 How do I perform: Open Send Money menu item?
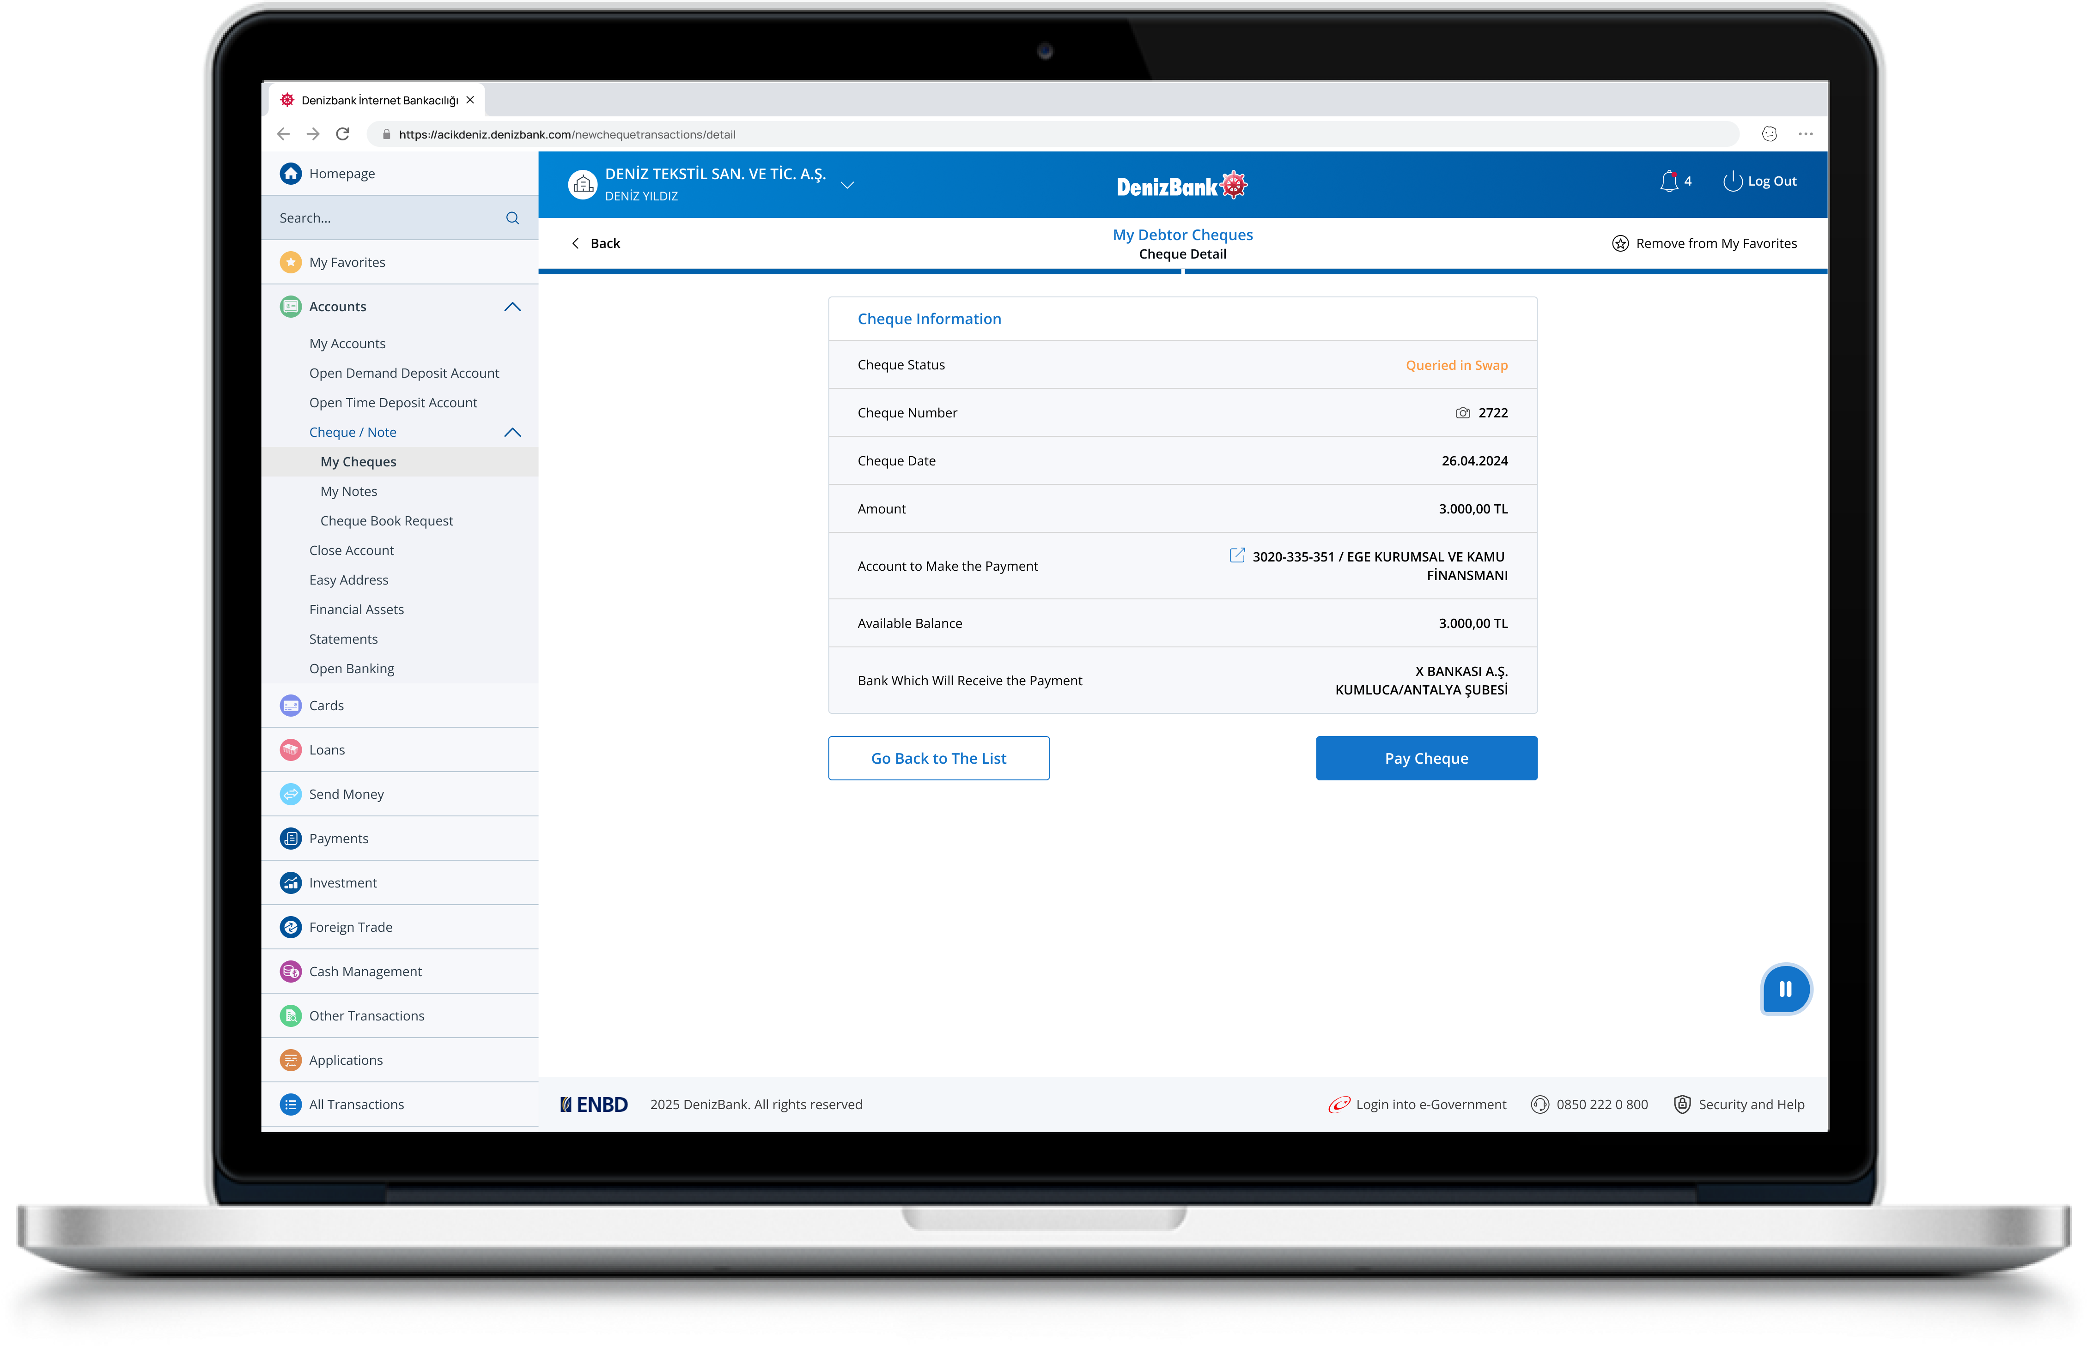tap(347, 794)
